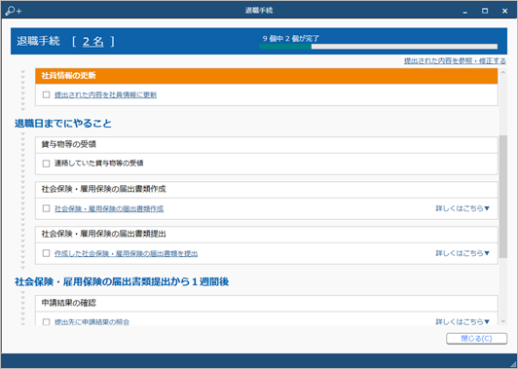Open the 2名 employee count link

[x=93, y=41]
